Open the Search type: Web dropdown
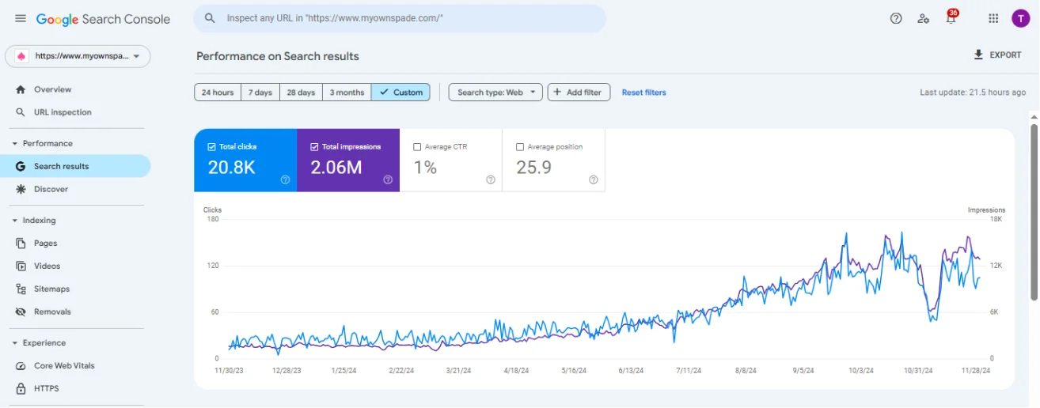Image resolution: width=1040 pixels, height=408 pixels. [x=495, y=93]
